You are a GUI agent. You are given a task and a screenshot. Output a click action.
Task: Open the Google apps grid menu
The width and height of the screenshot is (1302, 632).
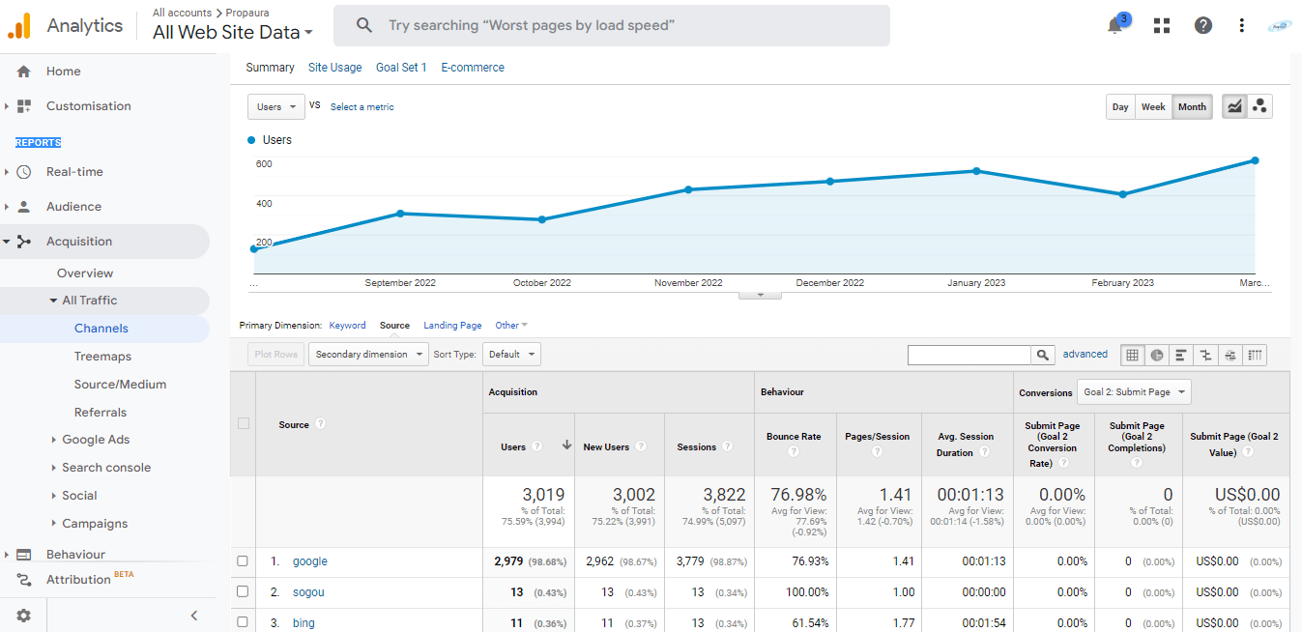pos(1160,25)
